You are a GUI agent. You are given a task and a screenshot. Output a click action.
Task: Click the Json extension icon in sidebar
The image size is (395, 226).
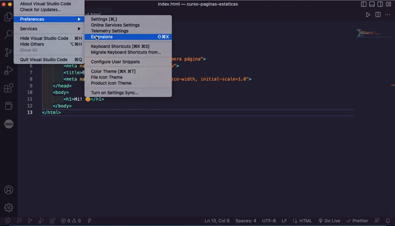pos(9,124)
